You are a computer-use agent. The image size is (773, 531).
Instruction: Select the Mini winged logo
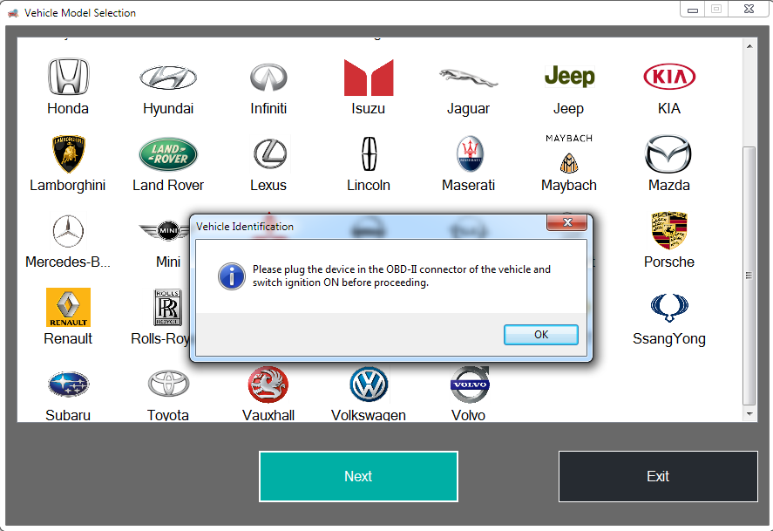point(166,230)
